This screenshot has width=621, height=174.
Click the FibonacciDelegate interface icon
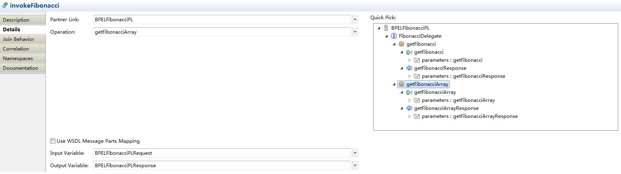394,36
